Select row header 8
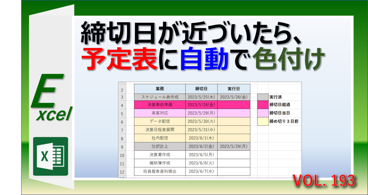This screenshot has width=368, height=195. 122,138
